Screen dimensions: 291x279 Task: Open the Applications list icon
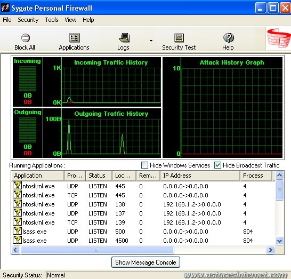click(74, 38)
